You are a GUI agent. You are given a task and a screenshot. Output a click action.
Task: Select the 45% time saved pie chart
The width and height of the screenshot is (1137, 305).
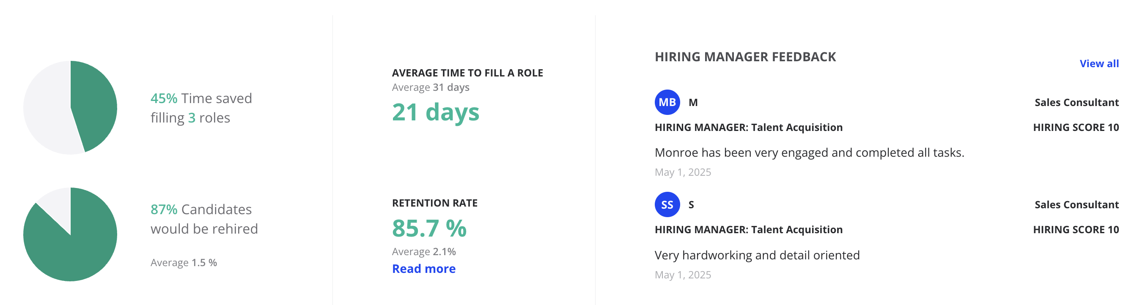coord(70,108)
